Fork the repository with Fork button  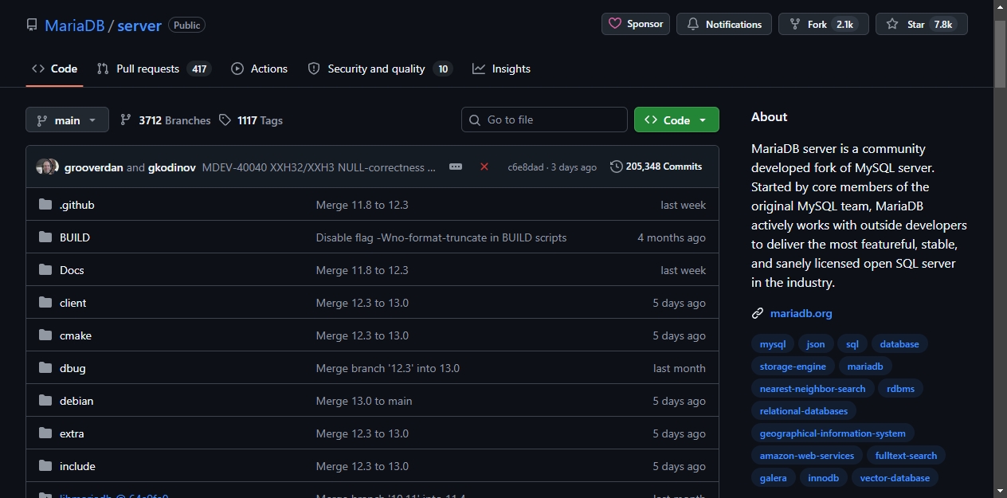tap(824, 24)
